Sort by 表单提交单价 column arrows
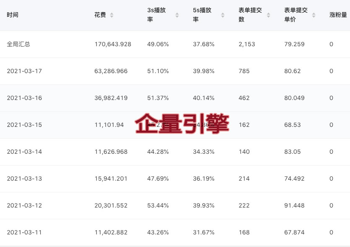This screenshot has height=247, width=350. [x=314, y=15]
